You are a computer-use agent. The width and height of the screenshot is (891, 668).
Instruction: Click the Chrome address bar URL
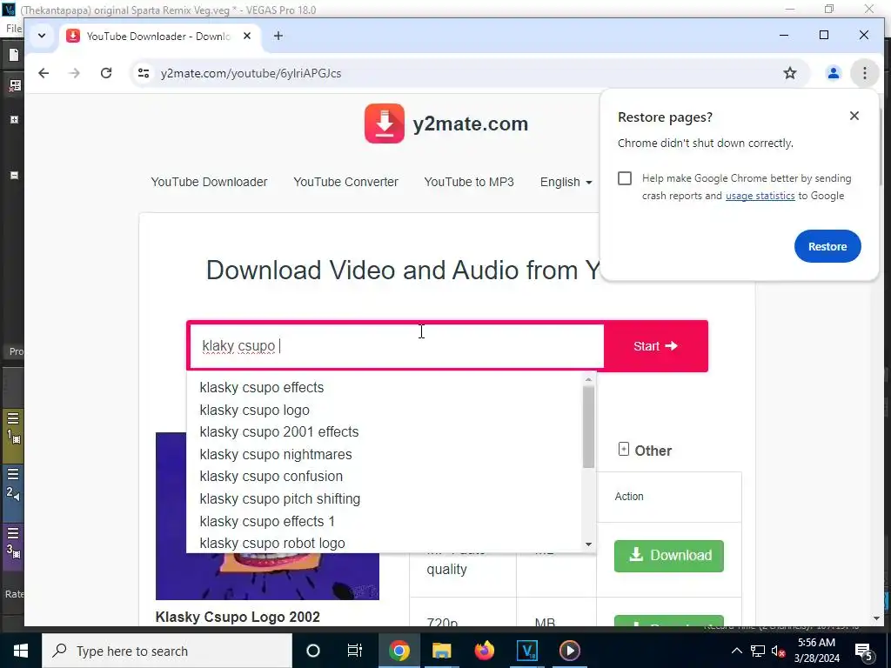click(251, 73)
